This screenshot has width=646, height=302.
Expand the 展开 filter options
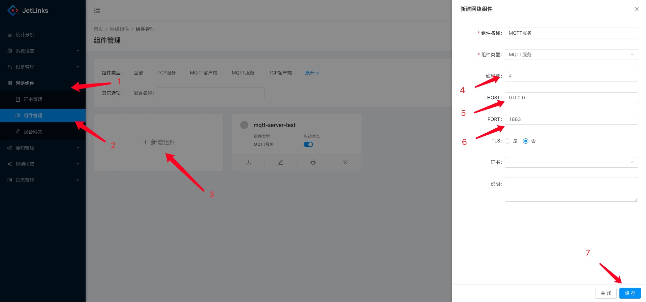pos(312,73)
